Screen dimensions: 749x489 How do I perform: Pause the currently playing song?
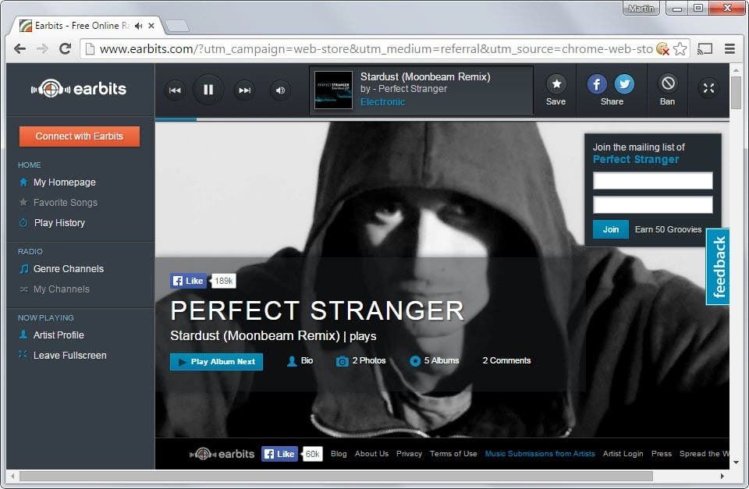(208, 90)
